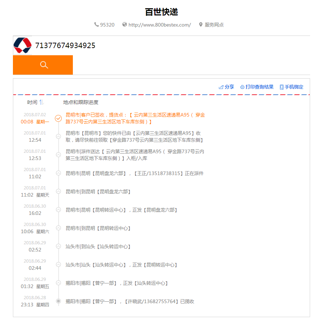This screenshot has height=320, width=323.
Task: Click the globe icon beside website URL
Action: tap(125, 24)
